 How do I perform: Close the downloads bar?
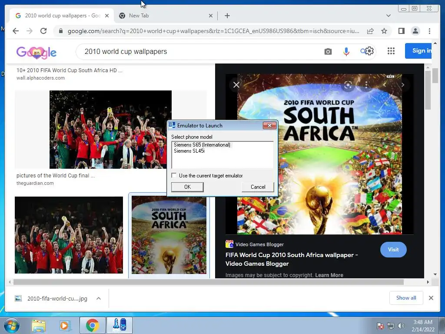pyautogui.click(x=431, y=298)
